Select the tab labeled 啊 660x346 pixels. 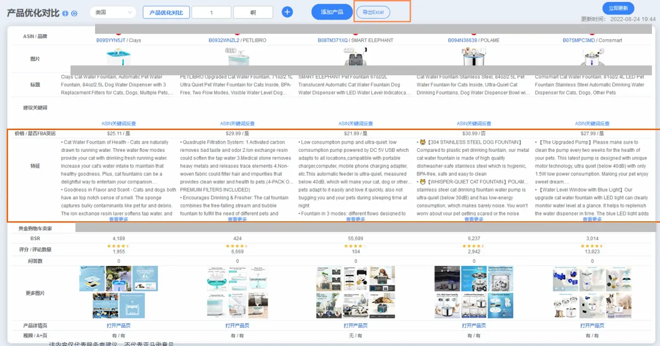253,12
